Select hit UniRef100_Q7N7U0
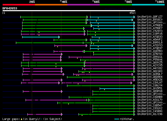 click(x=150, y=54)
